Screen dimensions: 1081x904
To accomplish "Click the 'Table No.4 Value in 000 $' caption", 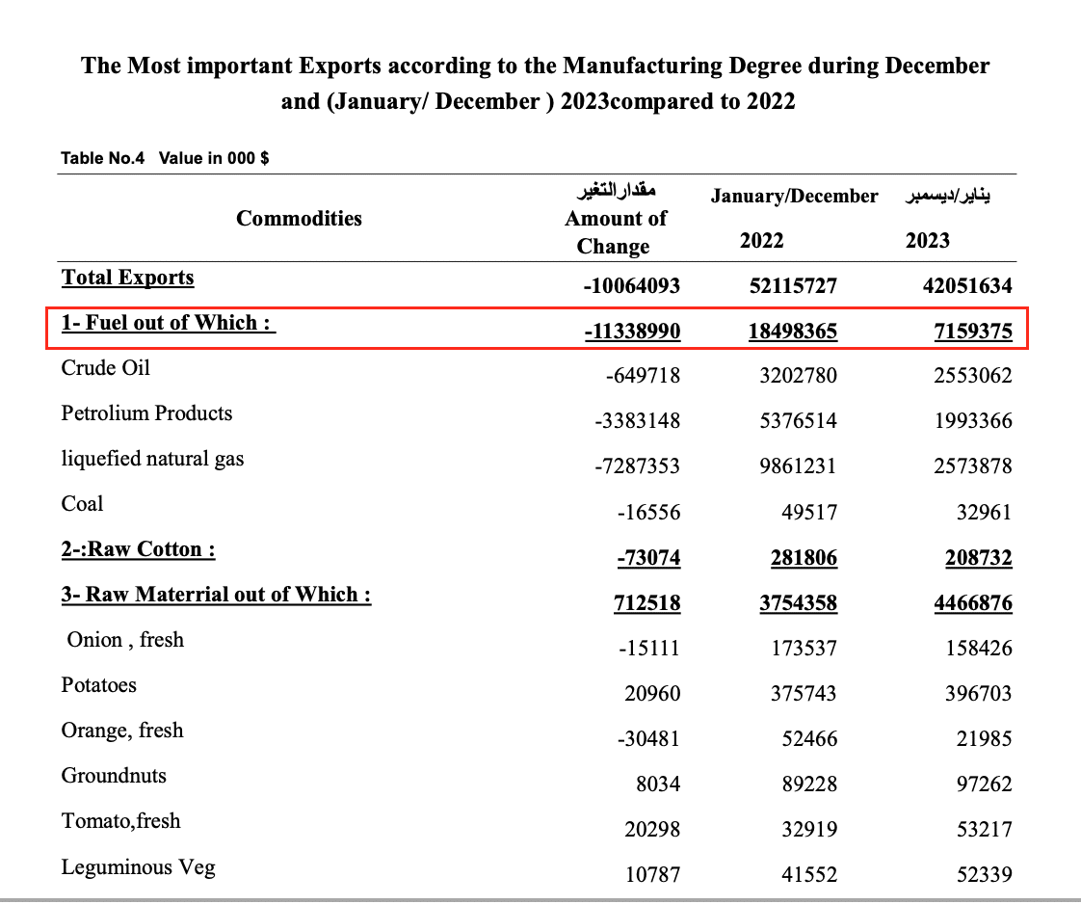I will tap(165, 158).
